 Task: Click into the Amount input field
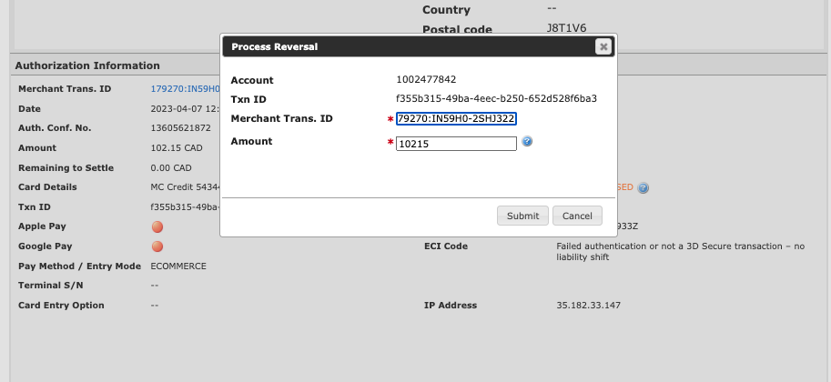click(456, 143)
